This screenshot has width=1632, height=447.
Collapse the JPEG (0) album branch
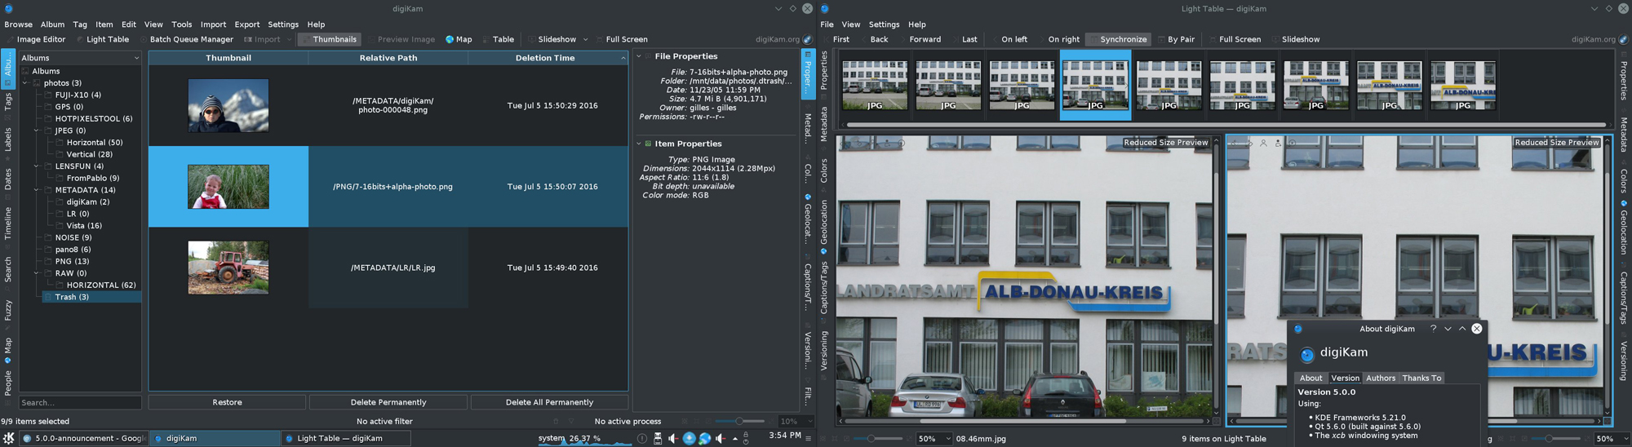point(37,131)
